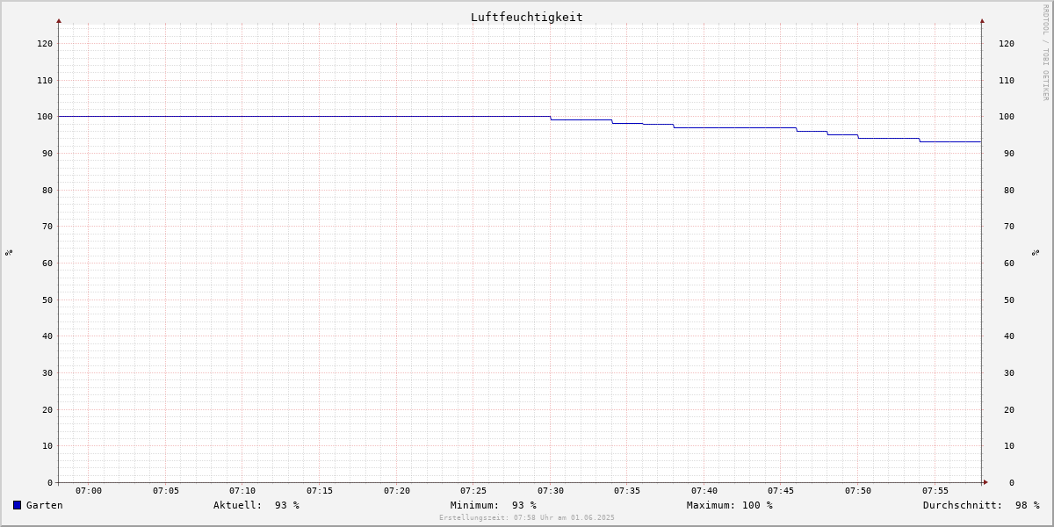The image size is (1054, 527).
Task: Click the 07:10 time axis label
Action: (x=242, y=491)
